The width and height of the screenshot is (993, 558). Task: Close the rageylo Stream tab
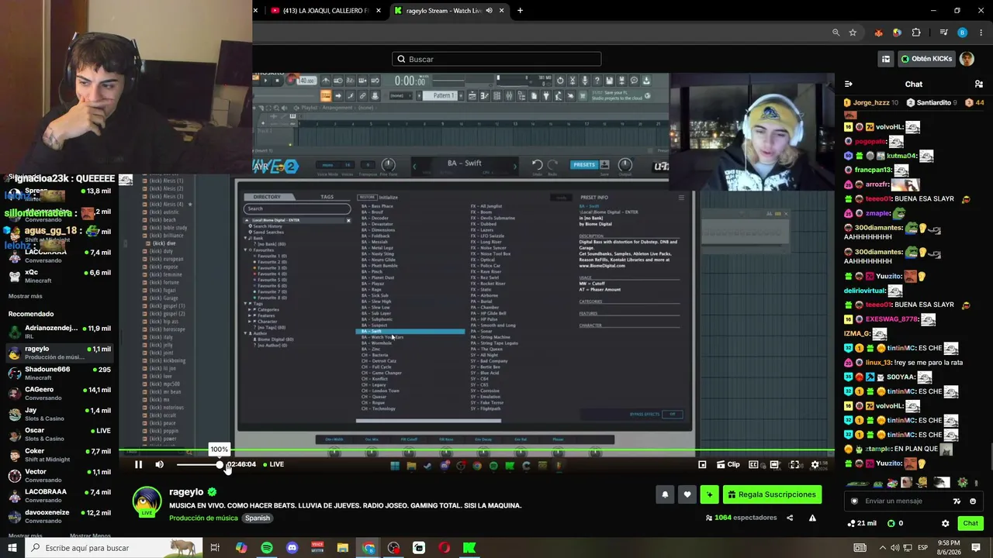(x=502, y=11)
